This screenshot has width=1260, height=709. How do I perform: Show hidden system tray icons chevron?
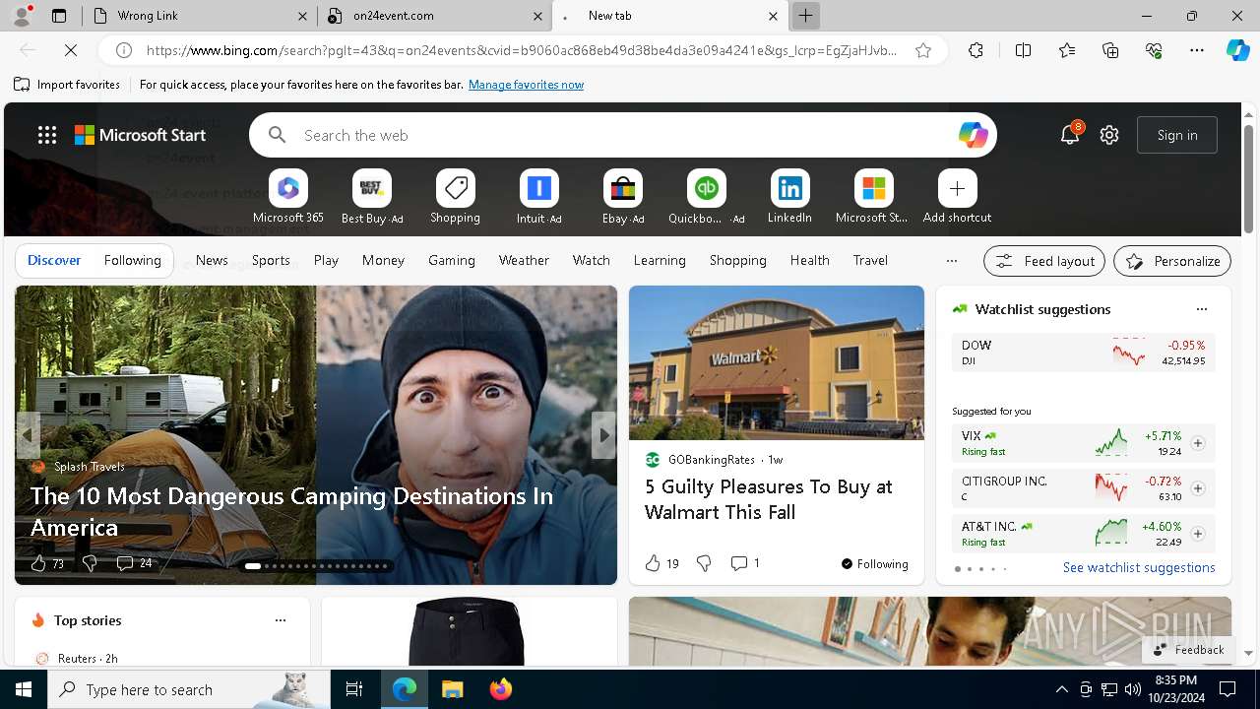(1061, 689)
